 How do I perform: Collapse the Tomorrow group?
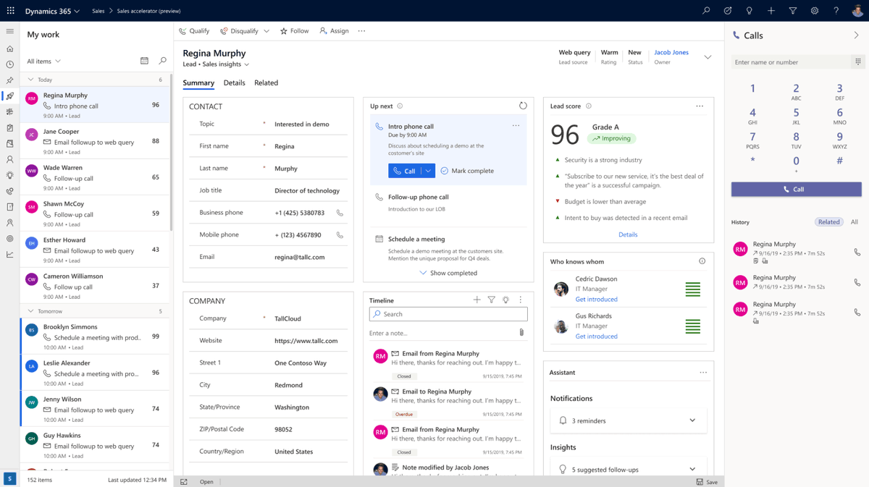point(30,311)
